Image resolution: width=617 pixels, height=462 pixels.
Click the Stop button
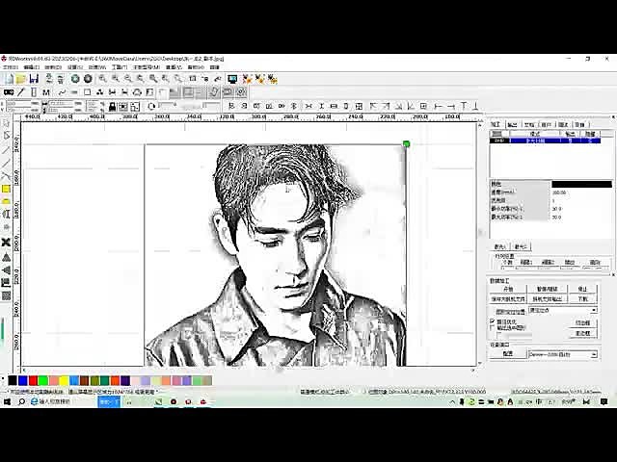tap(582, 289)
